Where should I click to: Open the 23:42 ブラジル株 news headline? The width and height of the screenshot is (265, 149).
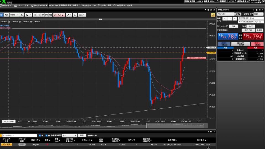pyautogui.click(x=107, y=6)
